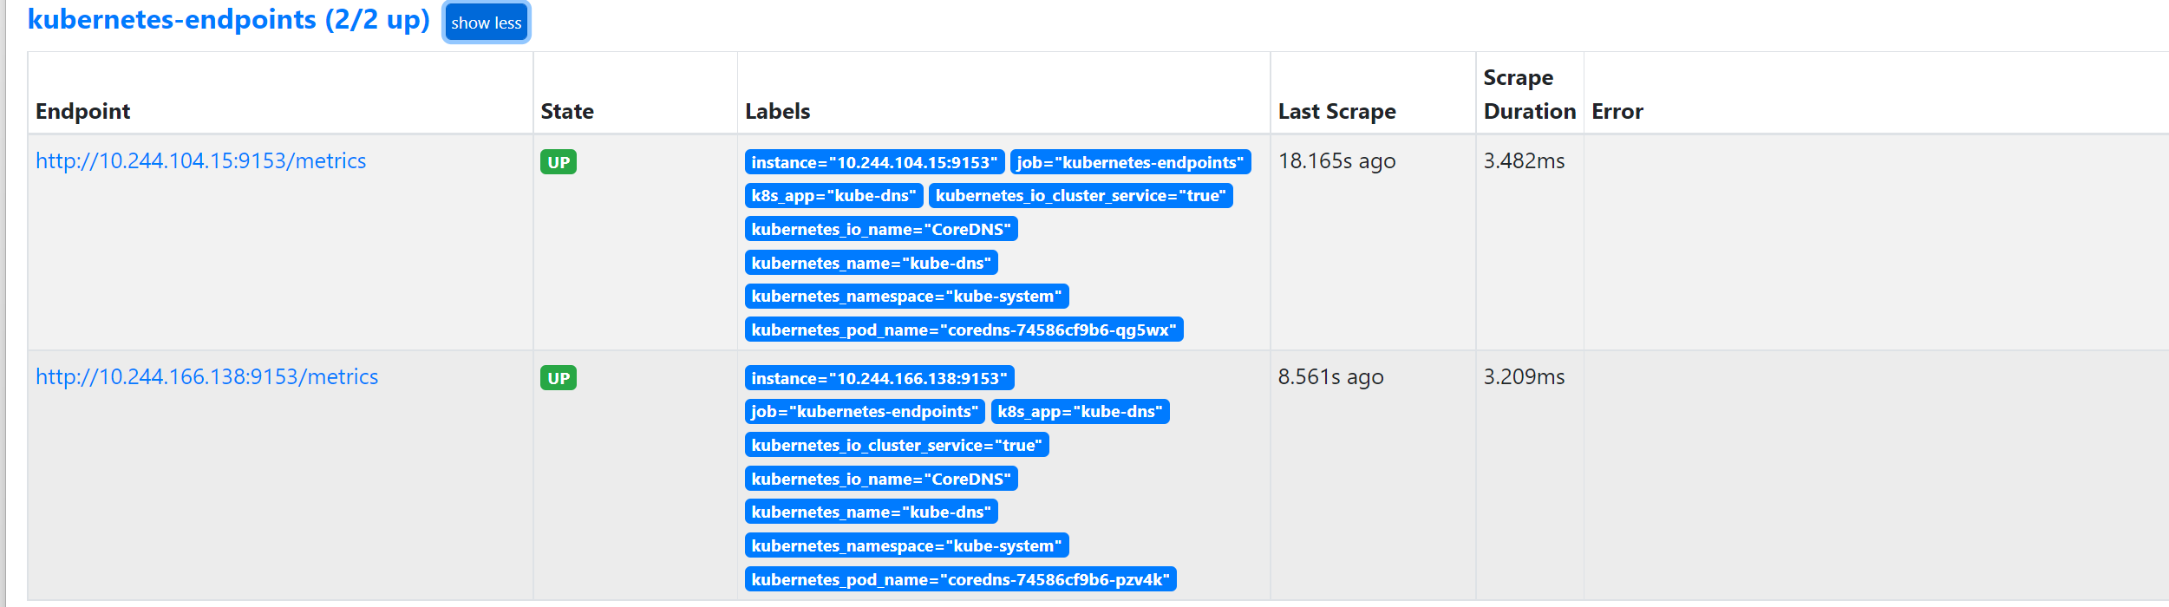Click the coredns-74586cf9b6-pzv4k pod name label

pos(960,579)
